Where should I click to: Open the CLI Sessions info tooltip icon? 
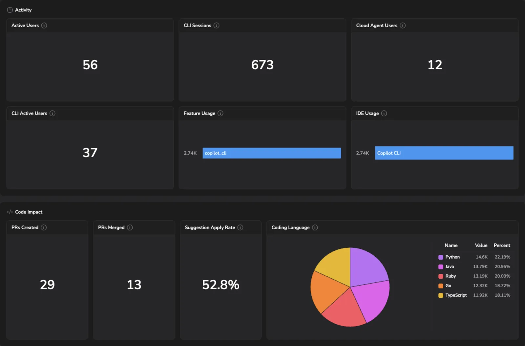pyautogui.click(x=217, y=25)
